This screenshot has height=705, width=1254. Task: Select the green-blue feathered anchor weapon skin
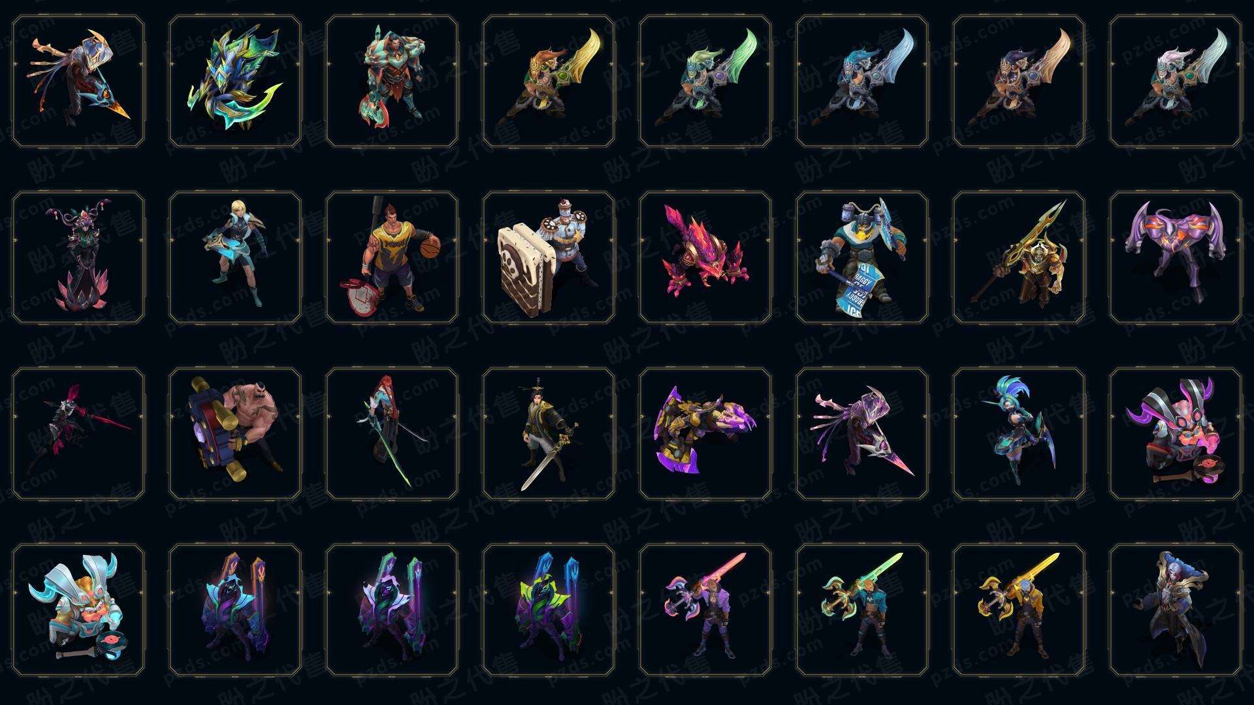coord(235,81)
